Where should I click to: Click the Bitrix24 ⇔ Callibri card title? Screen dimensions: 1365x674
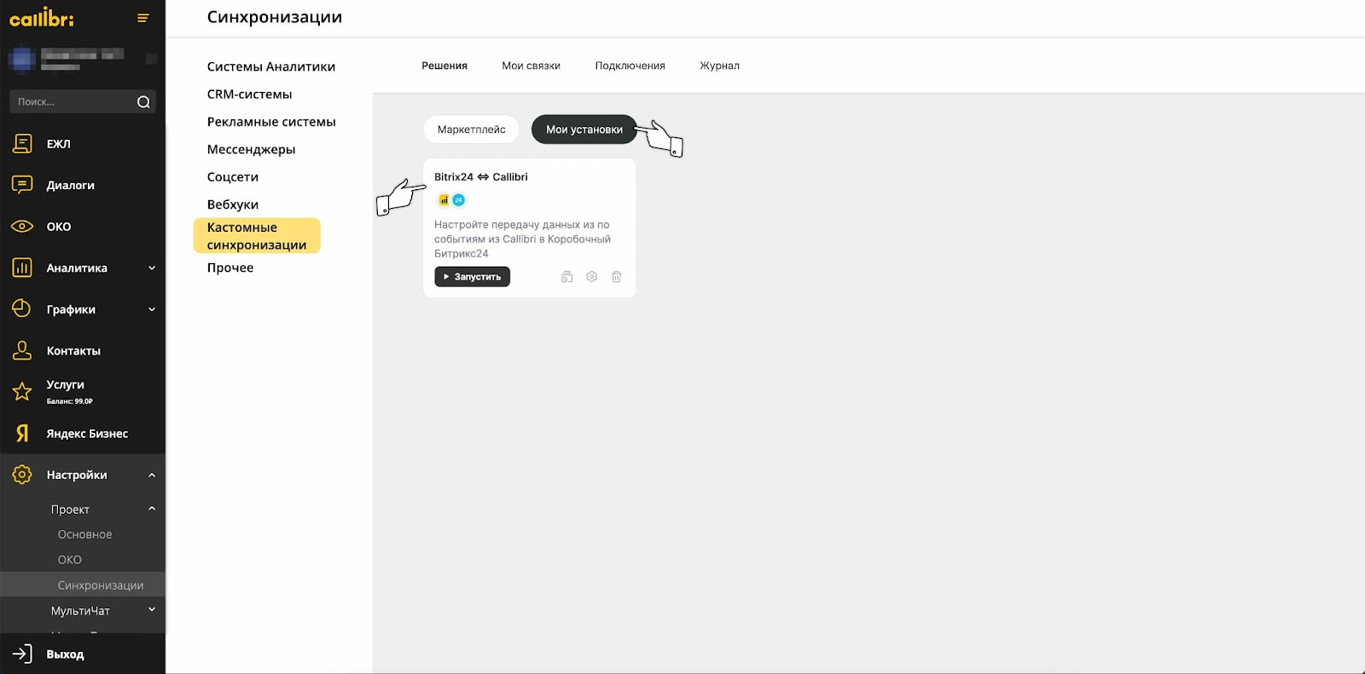(480, 177)
